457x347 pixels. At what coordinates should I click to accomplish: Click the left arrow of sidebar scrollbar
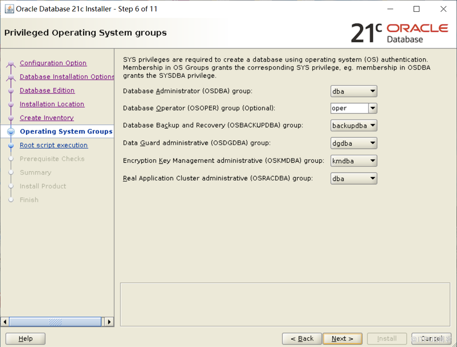tap(5, 322)
